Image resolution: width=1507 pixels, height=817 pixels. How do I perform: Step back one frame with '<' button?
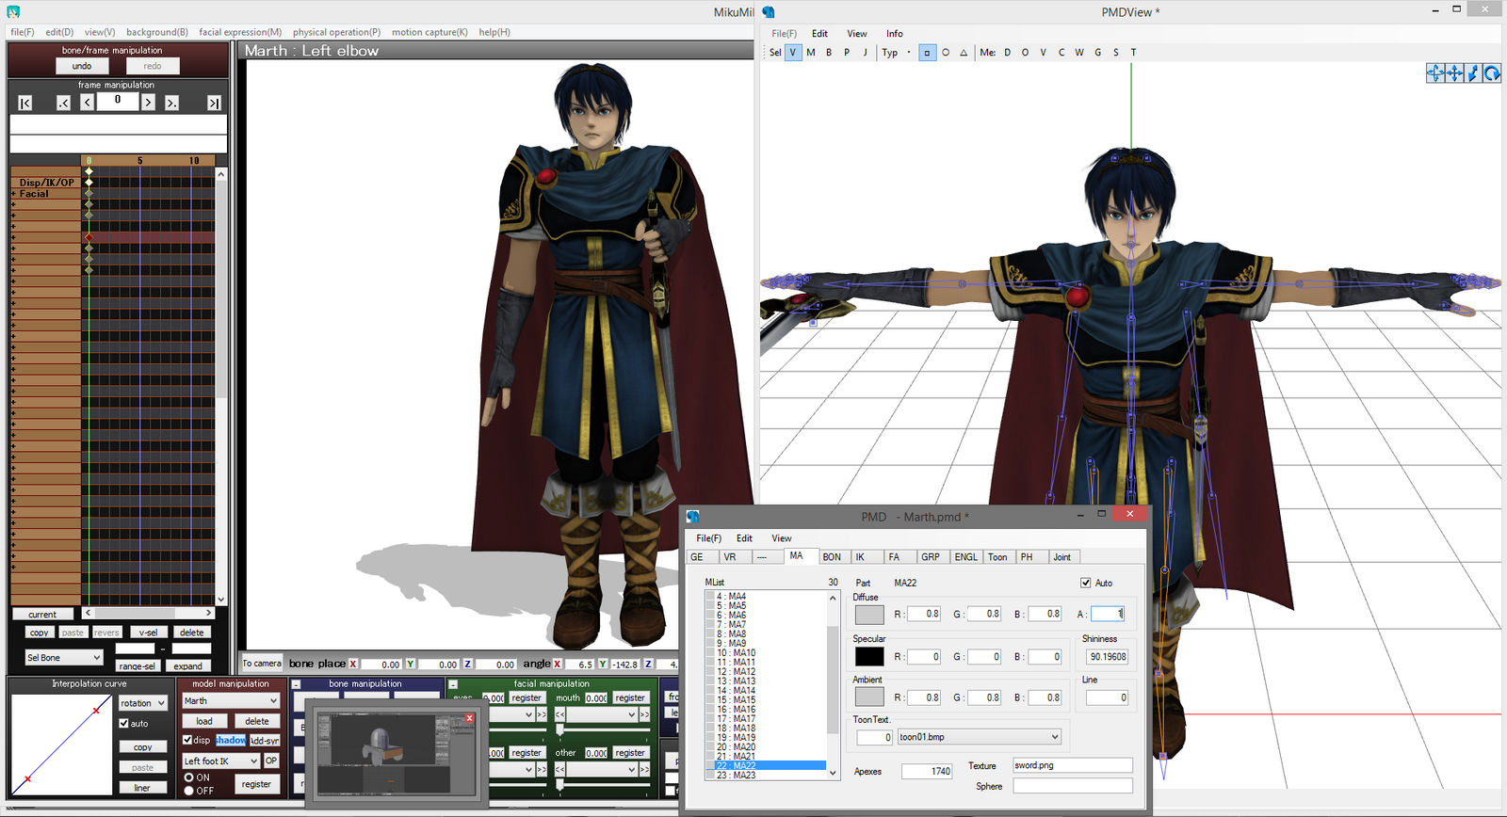87,103
